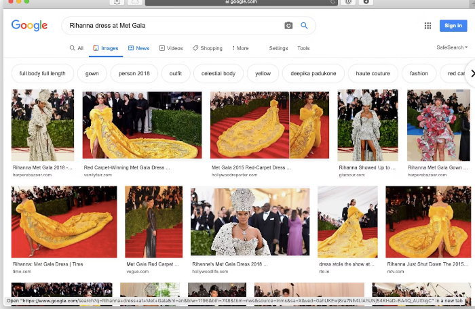The height and width of the screenshot is (309, 475).
Task: Click the hollywoodreporter.com source text
Action: tap(235, 175)
